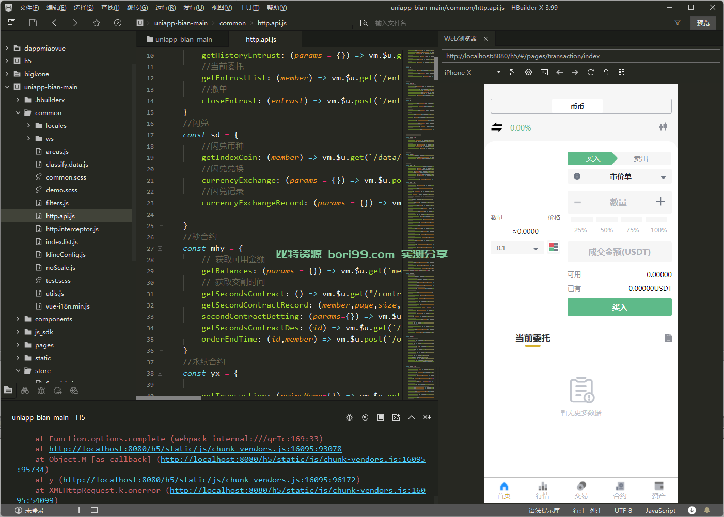Screen dimensions: 724x517
Task: Reload the web browser page
Action: pos(590,72)
